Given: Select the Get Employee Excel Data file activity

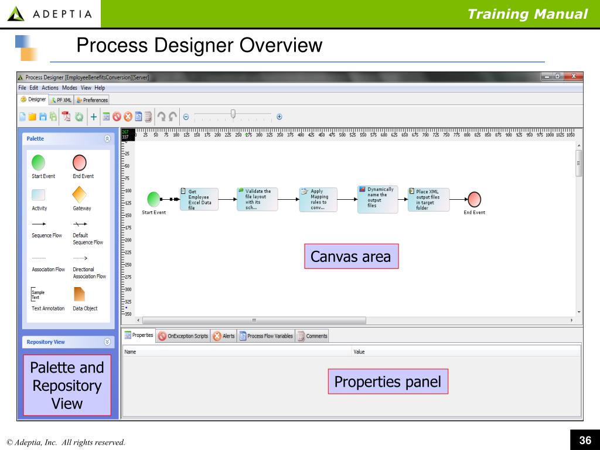Looking at the screenshot, I should (199, 199).
